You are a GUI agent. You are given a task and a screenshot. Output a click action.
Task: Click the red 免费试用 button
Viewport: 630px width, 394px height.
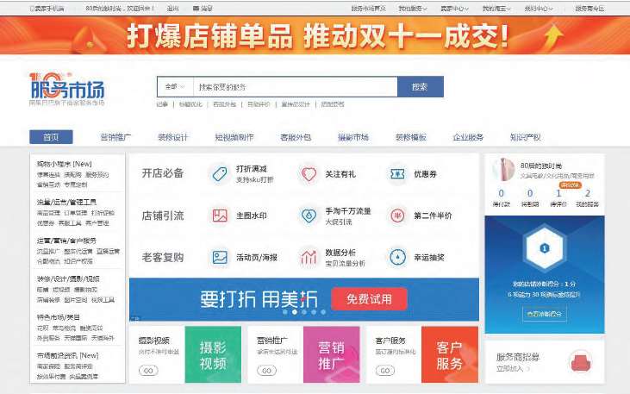(x=369, y=299)
